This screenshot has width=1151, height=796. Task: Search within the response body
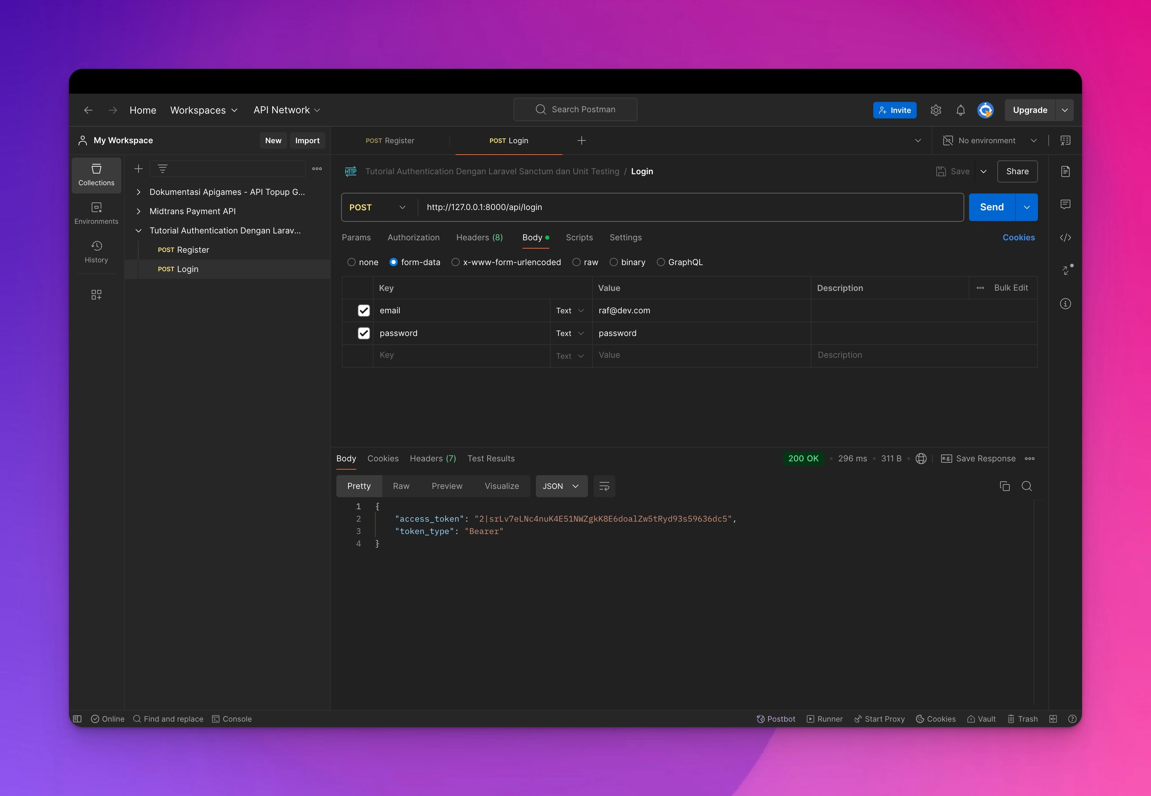(x=1026, y=486)
